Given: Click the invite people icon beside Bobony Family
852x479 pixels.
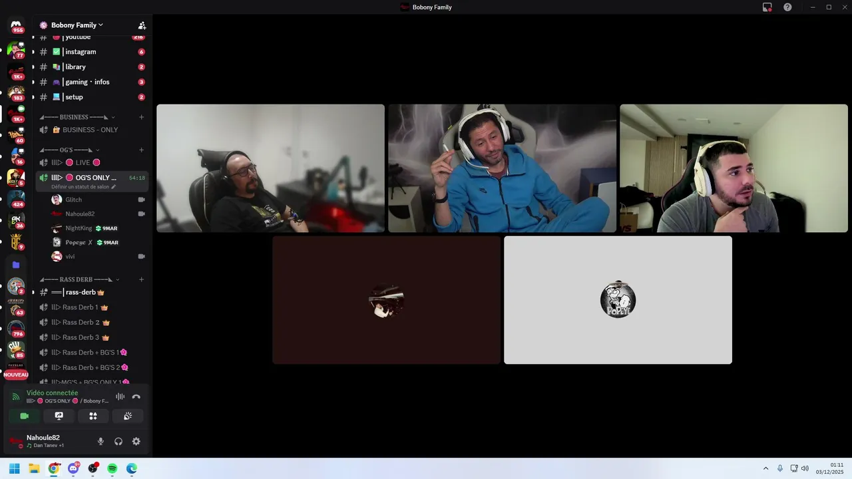Looking at the screenshot, I should tap(142, 25).
